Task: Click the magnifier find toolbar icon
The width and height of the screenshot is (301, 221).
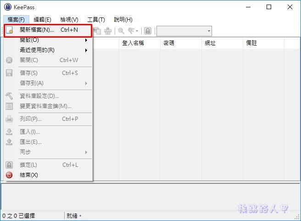Action: click(121, 31)
